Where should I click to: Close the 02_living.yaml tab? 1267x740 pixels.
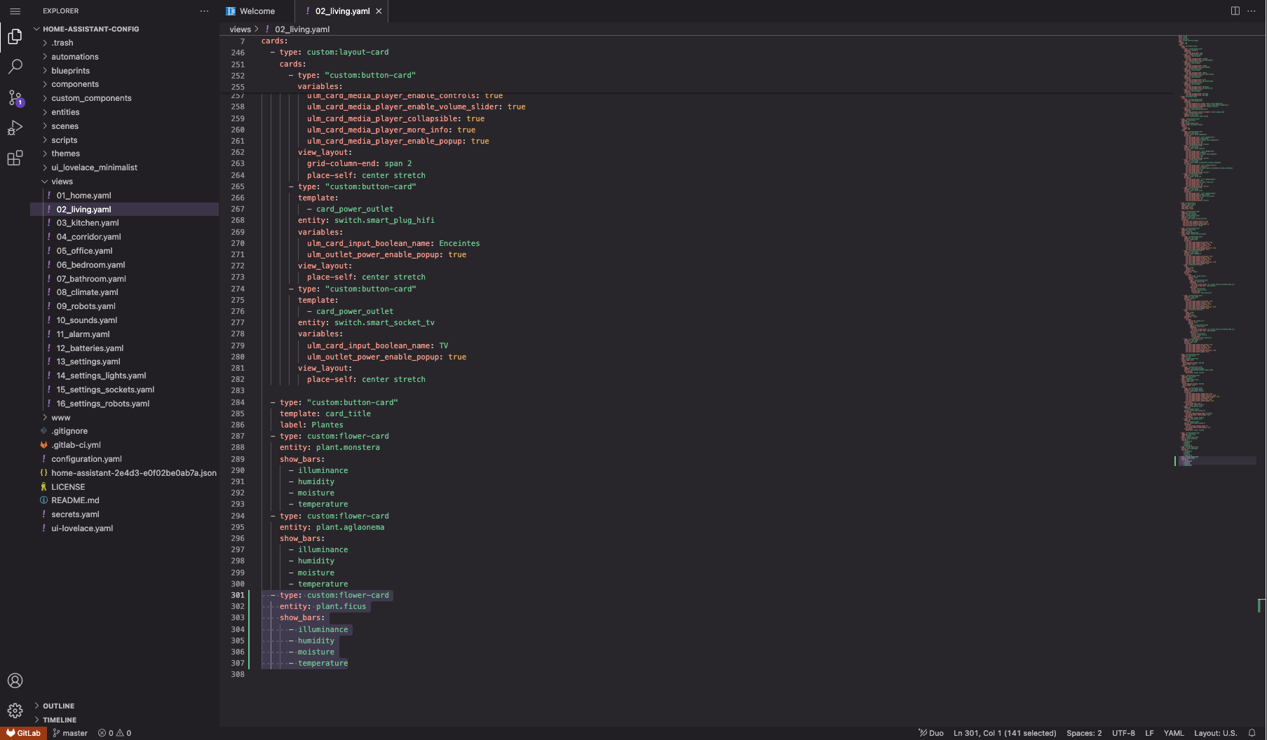click(379, 11)
